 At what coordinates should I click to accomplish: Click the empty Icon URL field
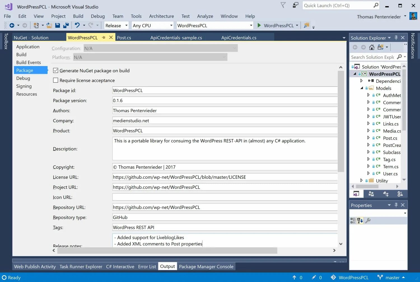click(x=225, y=197)
